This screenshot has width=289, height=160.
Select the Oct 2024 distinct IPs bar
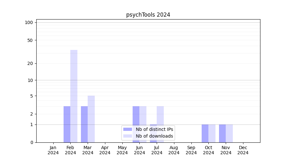[x=205, y=133]
